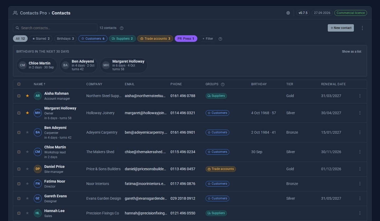Add a filter with the Filter chip

point(208,39)
